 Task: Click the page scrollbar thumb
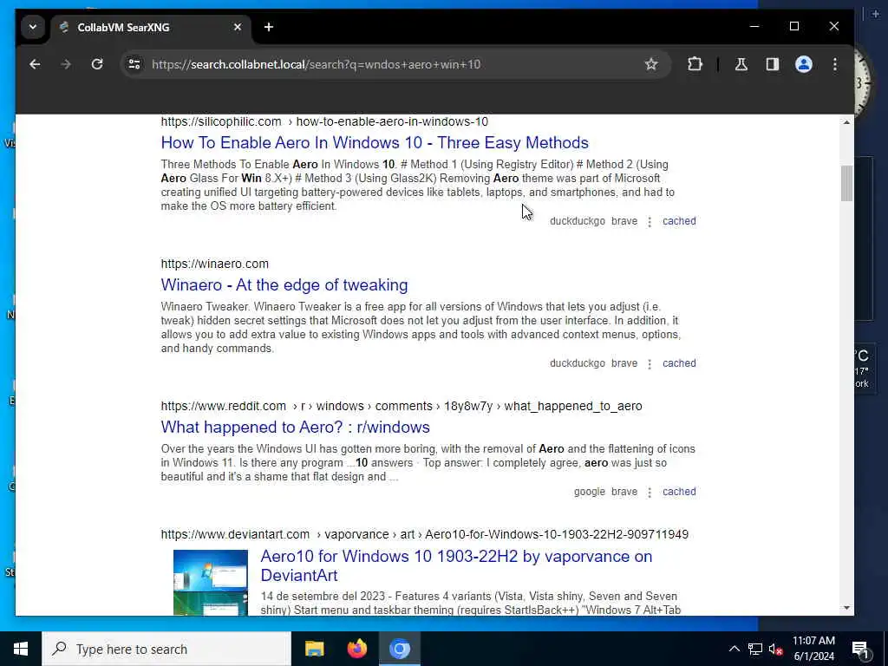[846, 183]
